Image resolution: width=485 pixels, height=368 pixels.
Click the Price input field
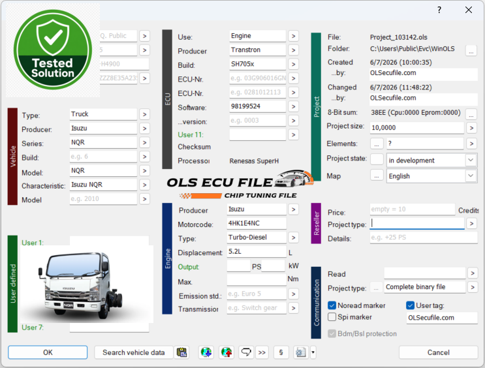413,209
